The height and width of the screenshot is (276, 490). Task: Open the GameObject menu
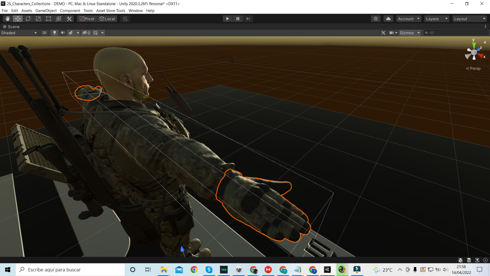pyautogui.click(x=46, y=11)
